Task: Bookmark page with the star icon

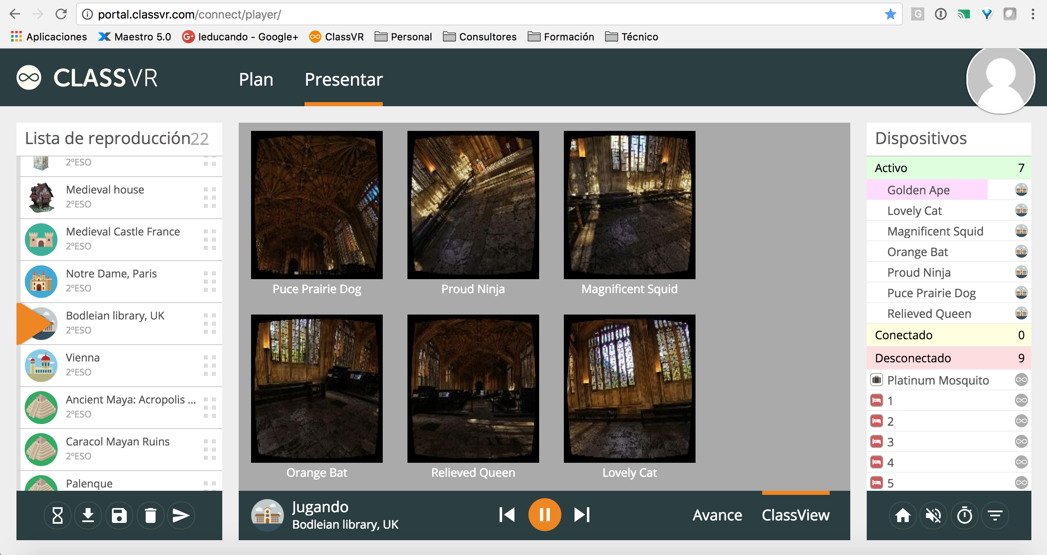Action: pos(890,14)
